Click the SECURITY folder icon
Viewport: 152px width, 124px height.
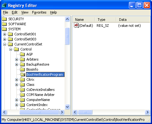coord(4,19)
